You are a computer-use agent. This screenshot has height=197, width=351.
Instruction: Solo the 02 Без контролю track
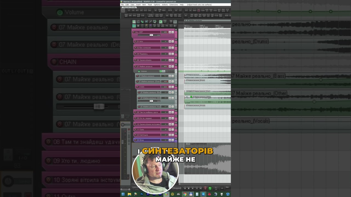(172, 48)
